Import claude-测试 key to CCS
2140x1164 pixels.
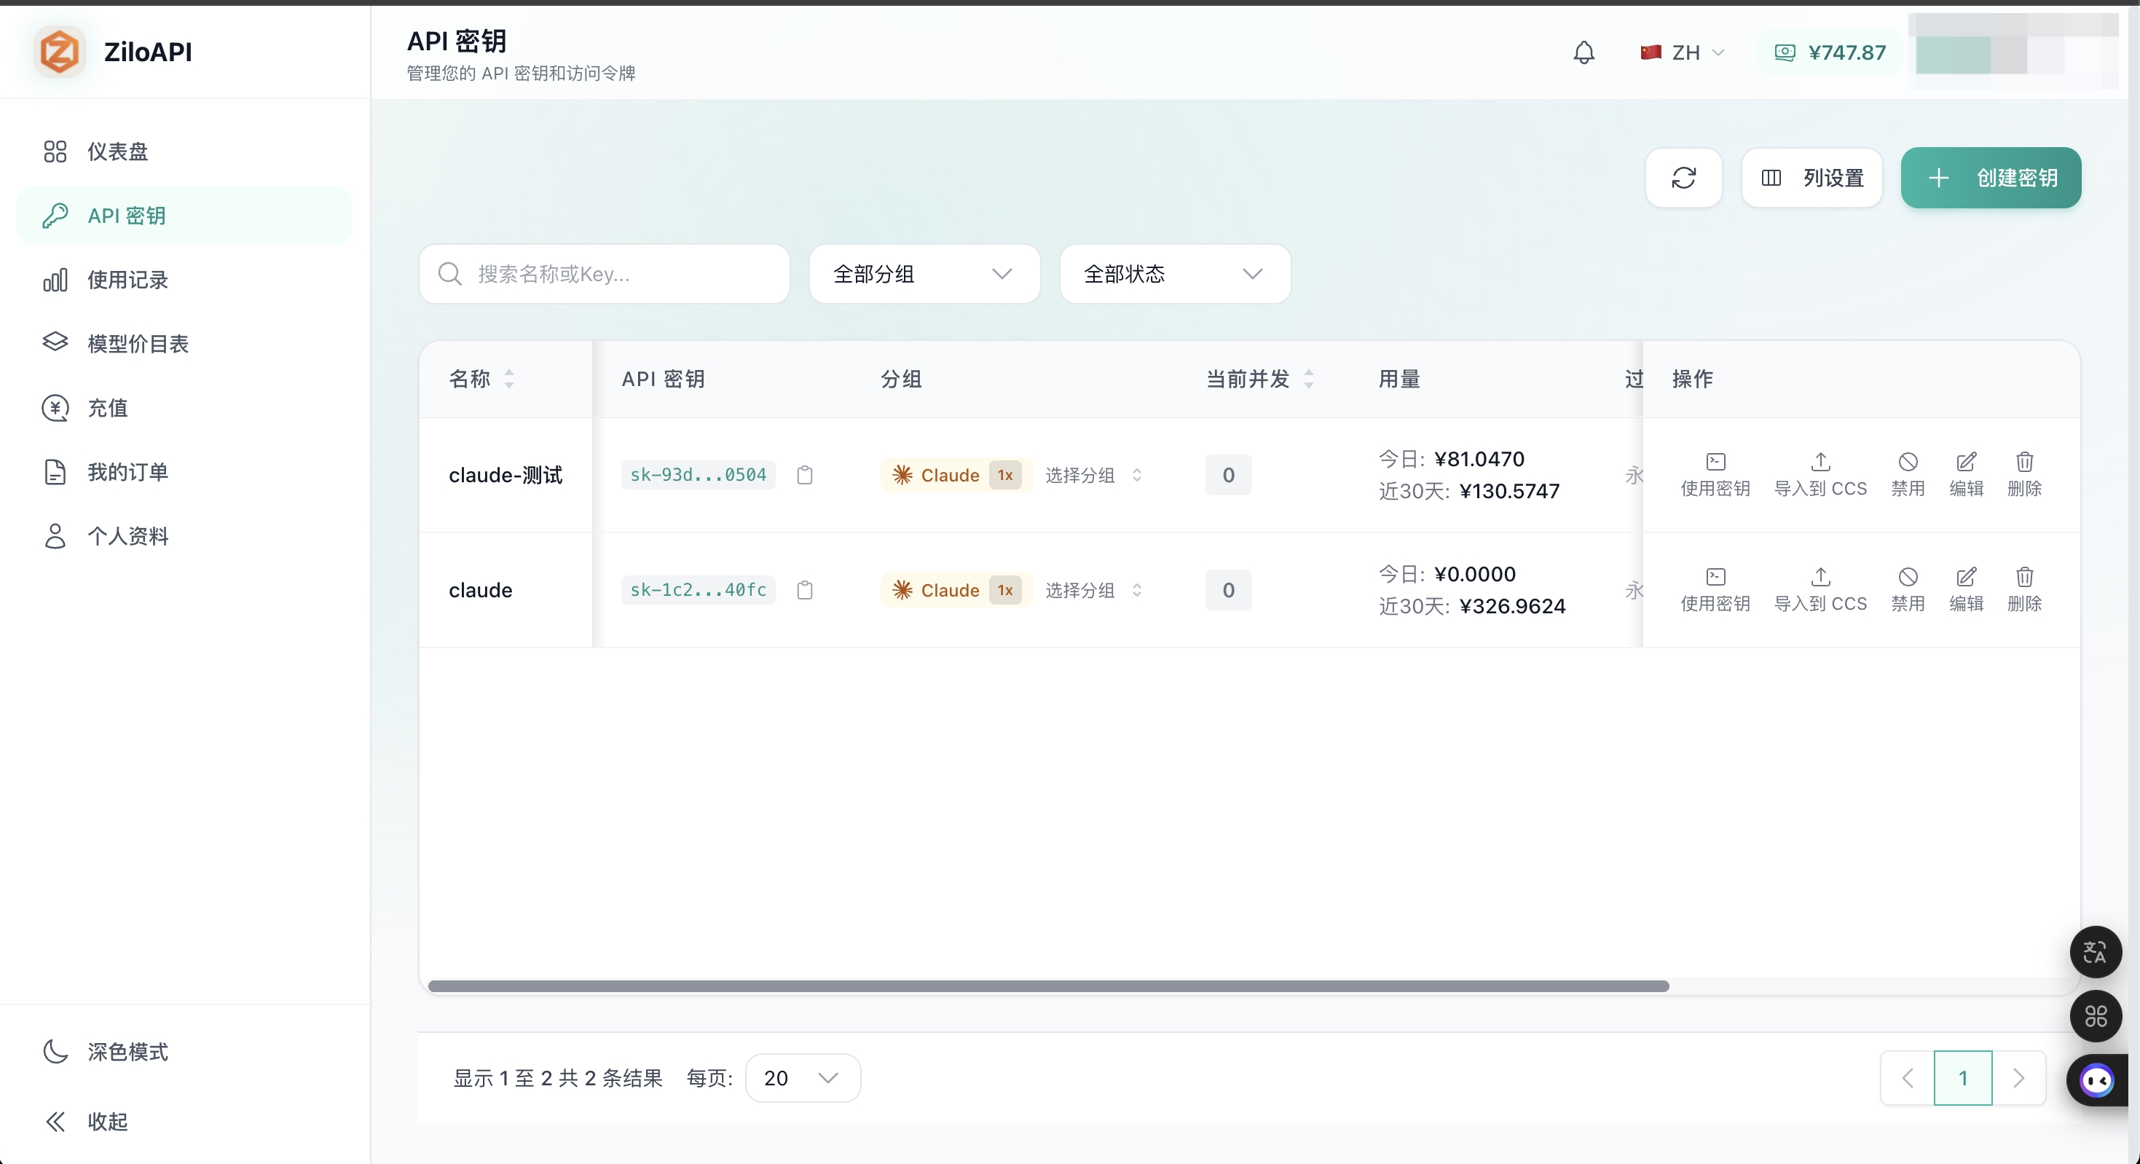pyautogui.click(x=1820, y=475)
